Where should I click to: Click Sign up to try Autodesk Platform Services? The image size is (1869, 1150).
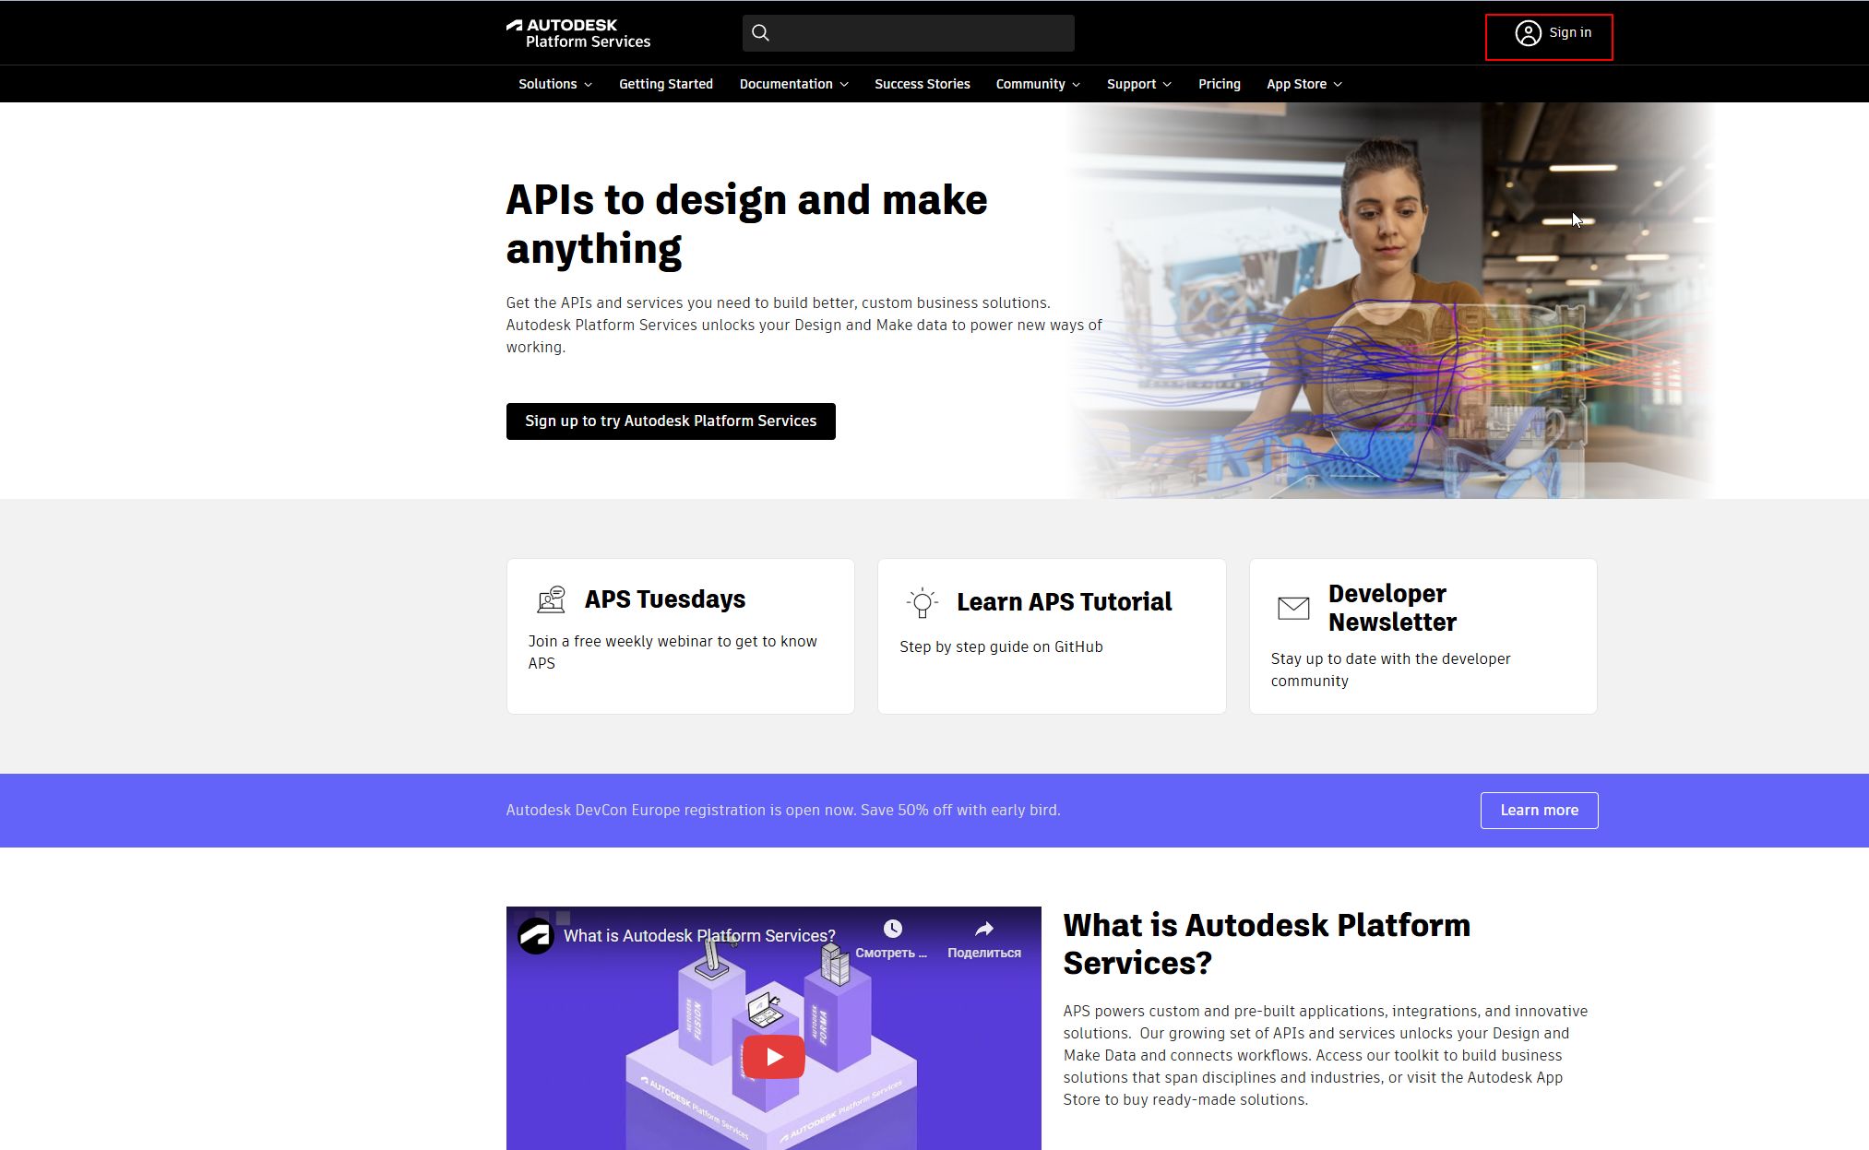(x=671, y=421)
